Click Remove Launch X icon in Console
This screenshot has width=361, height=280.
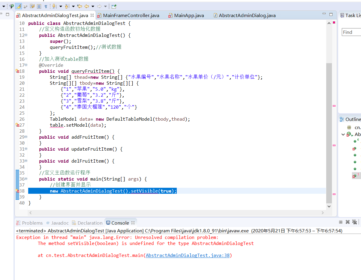pos(347,222)
